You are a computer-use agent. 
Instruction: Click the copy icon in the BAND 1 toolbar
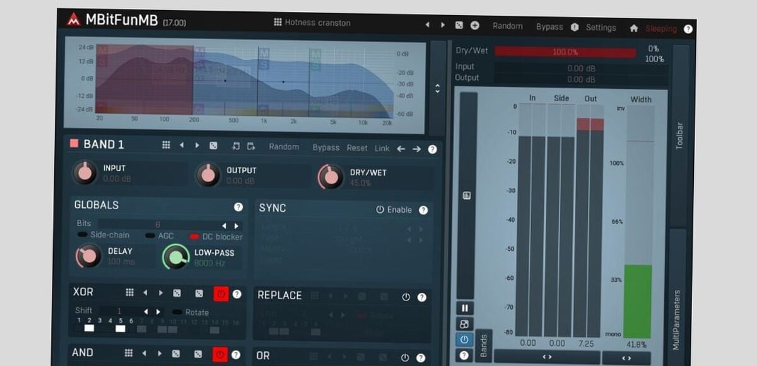[251, 146]
